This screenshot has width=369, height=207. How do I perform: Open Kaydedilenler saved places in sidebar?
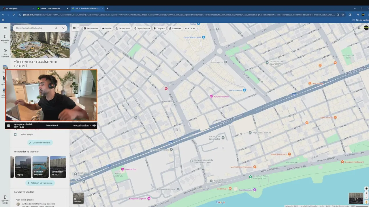click(5, 39)
